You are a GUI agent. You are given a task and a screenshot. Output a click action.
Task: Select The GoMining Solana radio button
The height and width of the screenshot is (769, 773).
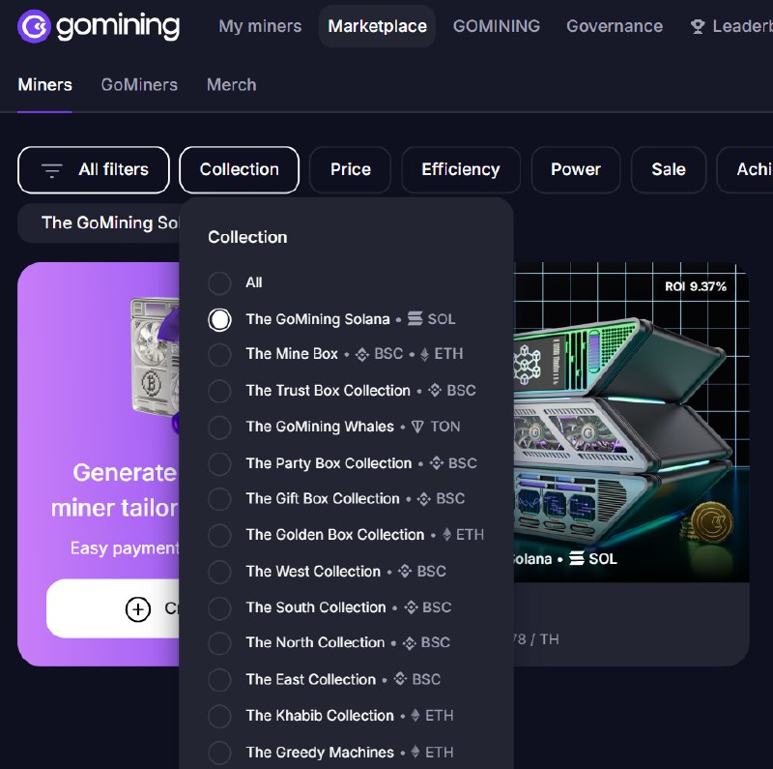click(219, 319)
